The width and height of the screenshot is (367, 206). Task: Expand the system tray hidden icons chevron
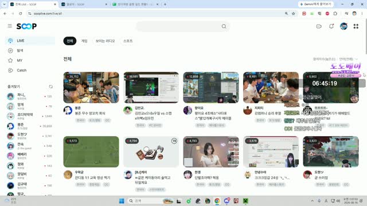coord(312,201)
